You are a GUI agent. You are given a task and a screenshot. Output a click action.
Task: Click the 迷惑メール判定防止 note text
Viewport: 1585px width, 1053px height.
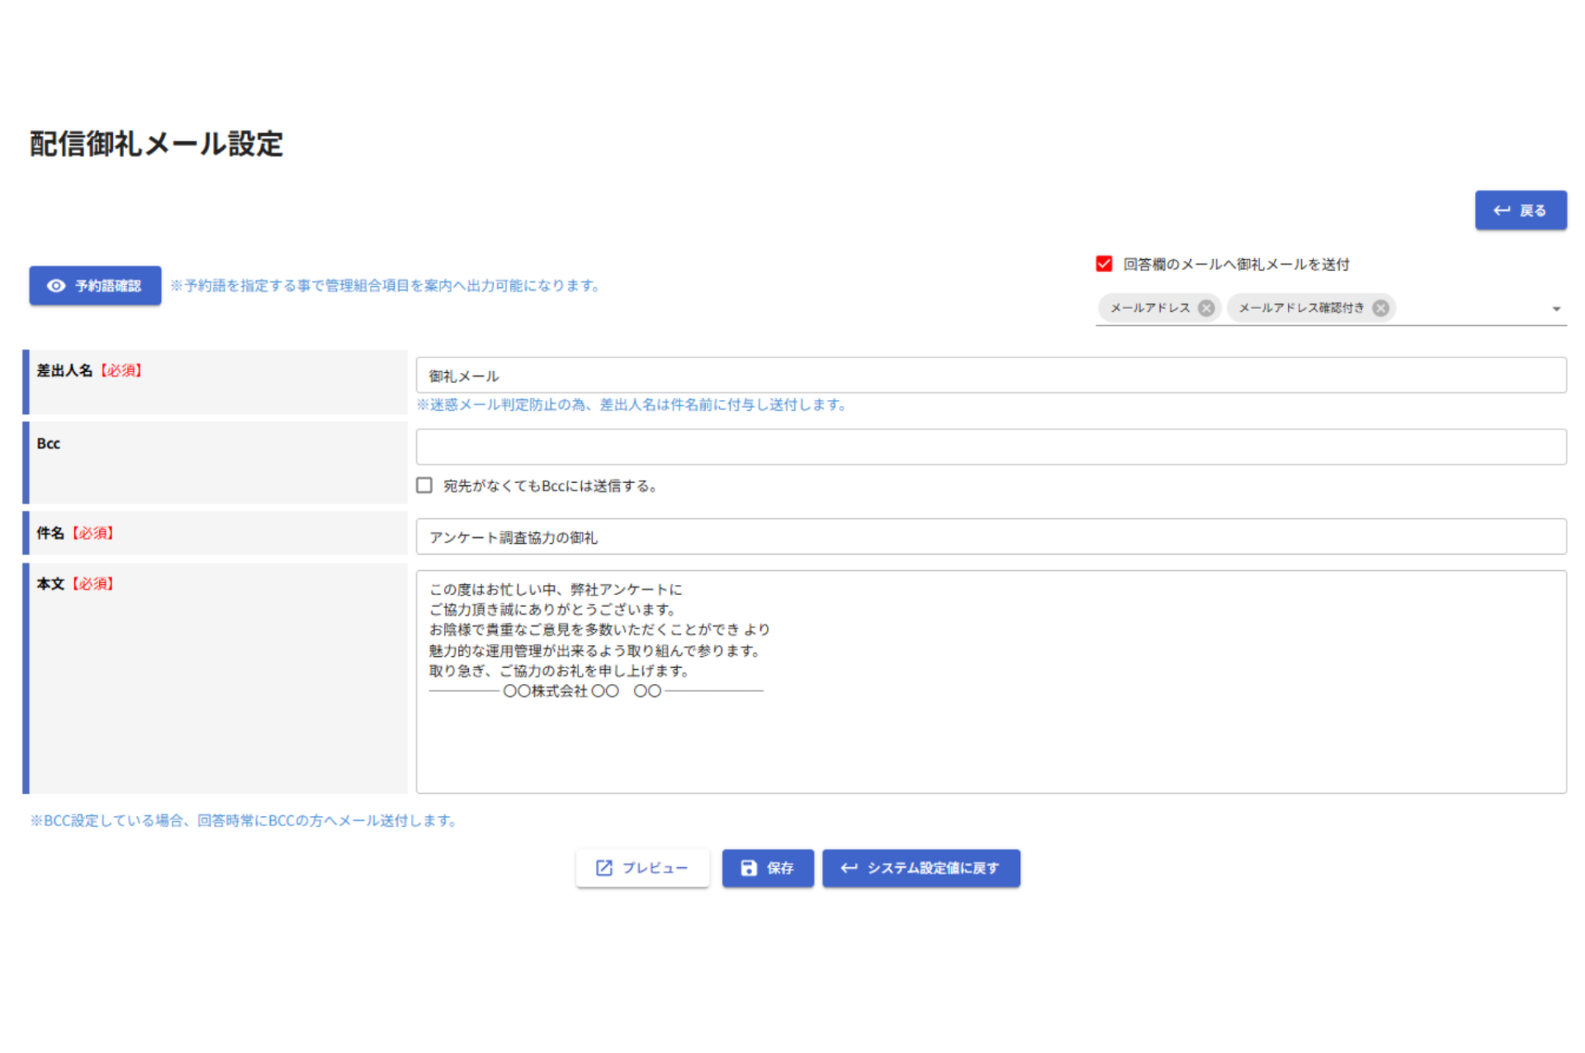(633, 405)
